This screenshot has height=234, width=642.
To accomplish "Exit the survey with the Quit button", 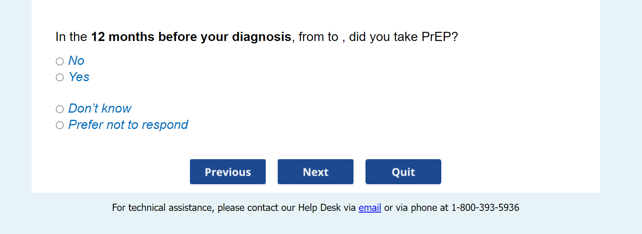I will pyautogui.click(x=403, y=172).
